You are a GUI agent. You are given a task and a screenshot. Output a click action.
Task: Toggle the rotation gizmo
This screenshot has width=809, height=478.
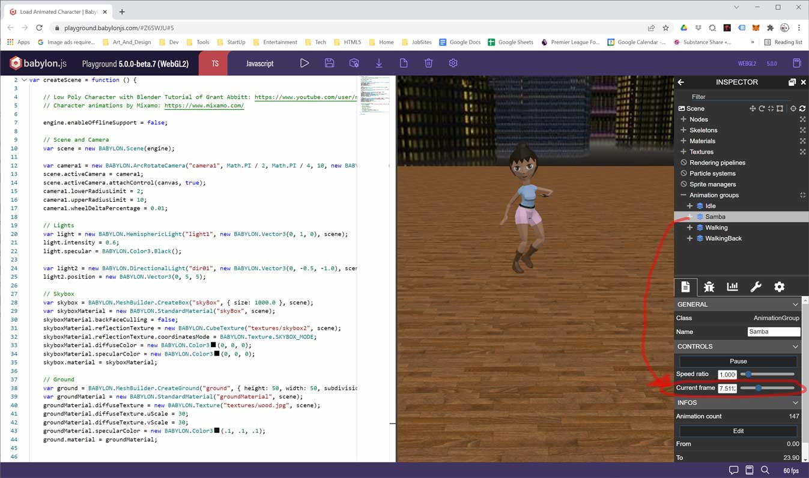(x=762, y=109)
